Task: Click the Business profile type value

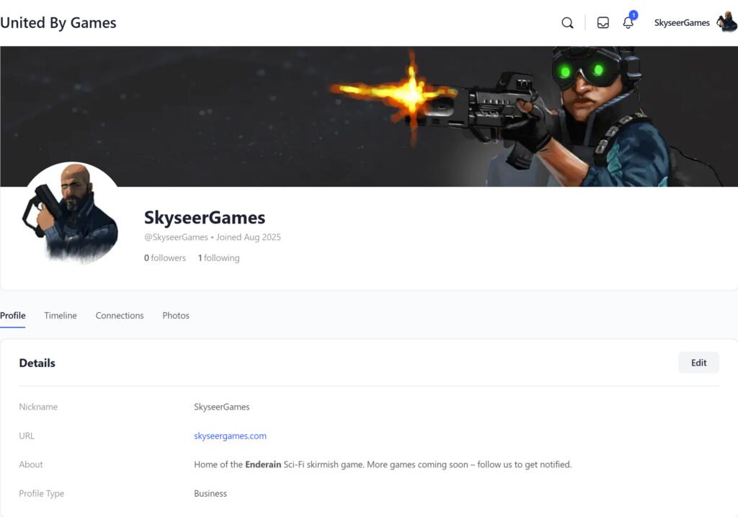Action: (210, 494)
